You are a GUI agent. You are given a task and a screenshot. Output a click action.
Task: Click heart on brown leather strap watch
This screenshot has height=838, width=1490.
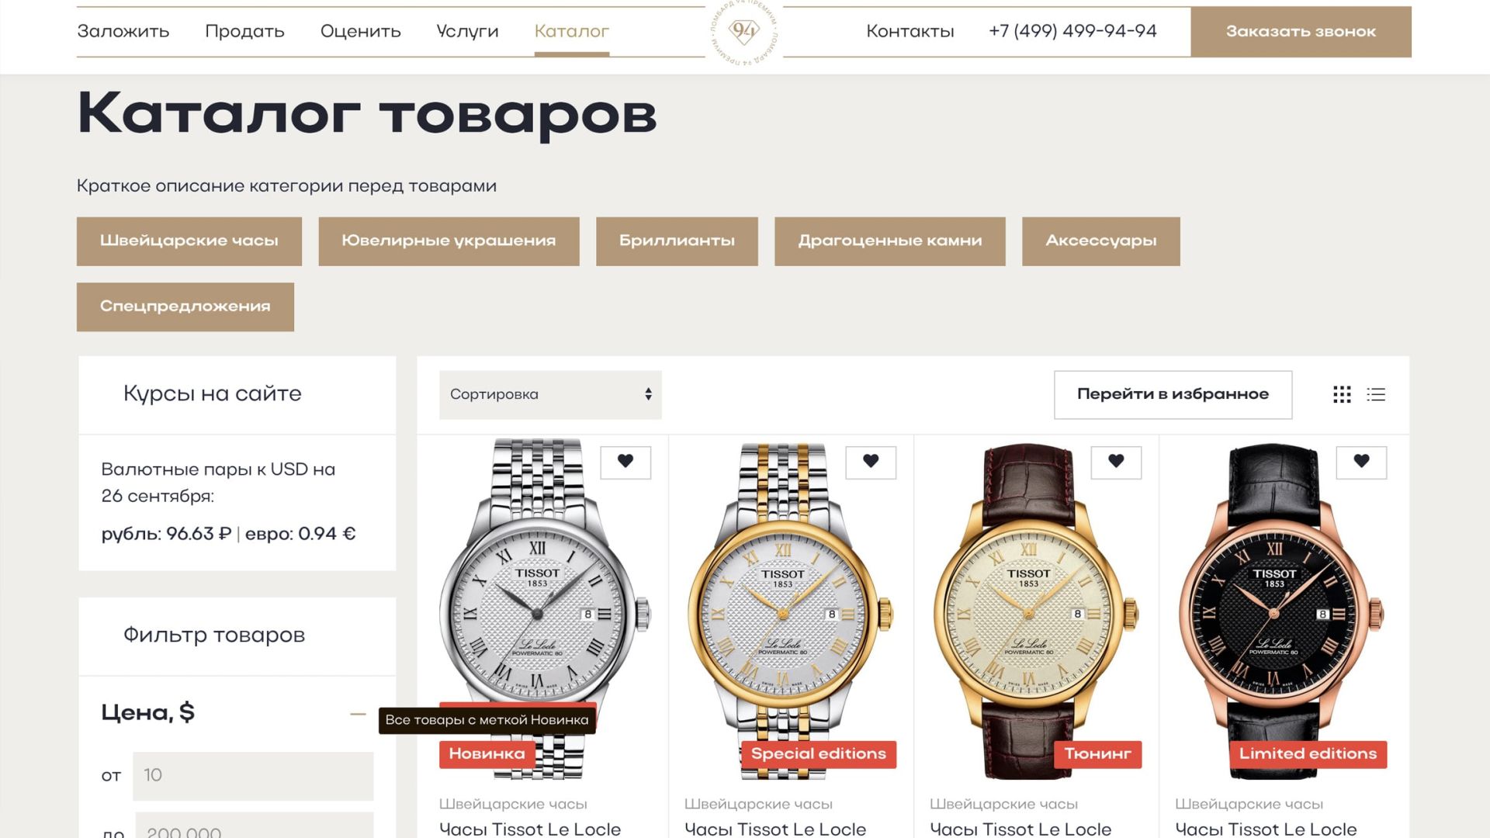click(1116, 462)
